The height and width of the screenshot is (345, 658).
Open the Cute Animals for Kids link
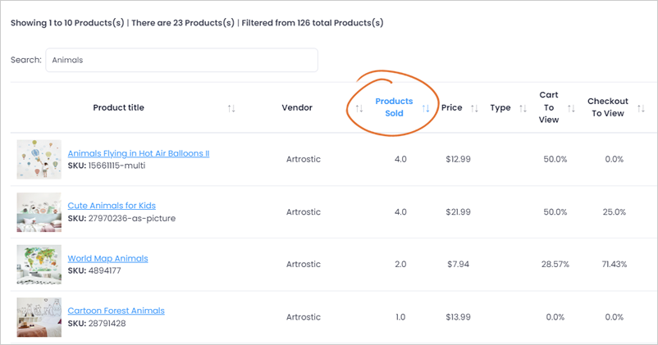[x=112, y=206]
